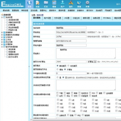Collapse the 备份与恢复数据 tree node
This screenshot has height=121, width=121.
point(2,47)
